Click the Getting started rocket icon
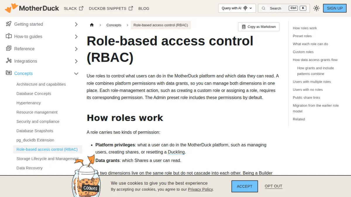 click(x=9, y=24)
